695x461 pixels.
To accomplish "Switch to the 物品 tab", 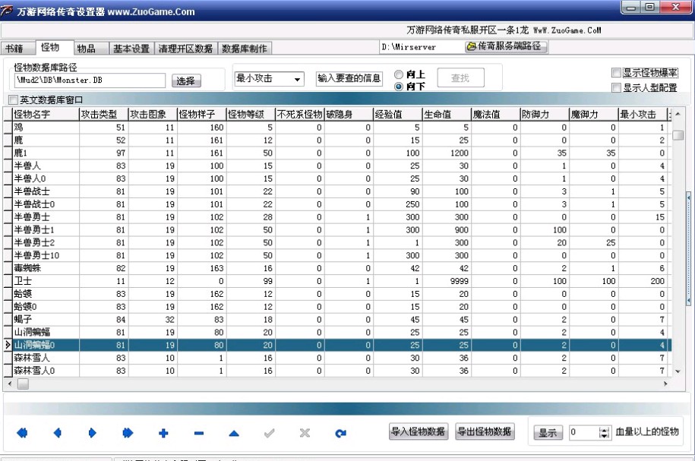I will (x=87, y=49).
